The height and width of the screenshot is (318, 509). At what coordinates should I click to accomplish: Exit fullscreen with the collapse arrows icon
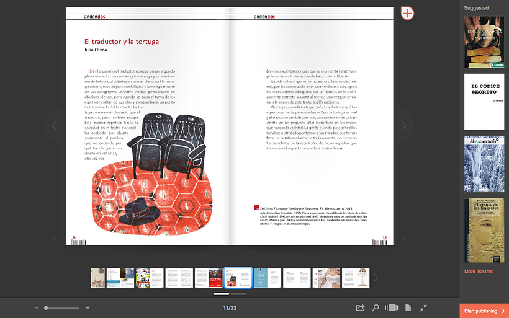click(x=423, y=307)
